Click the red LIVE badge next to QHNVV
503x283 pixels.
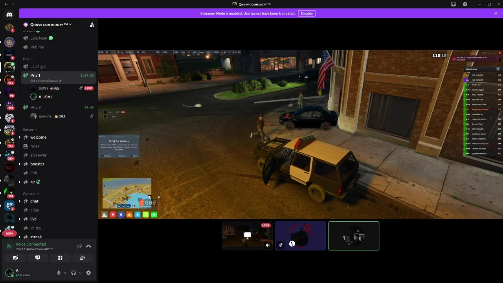pos(89,88)
